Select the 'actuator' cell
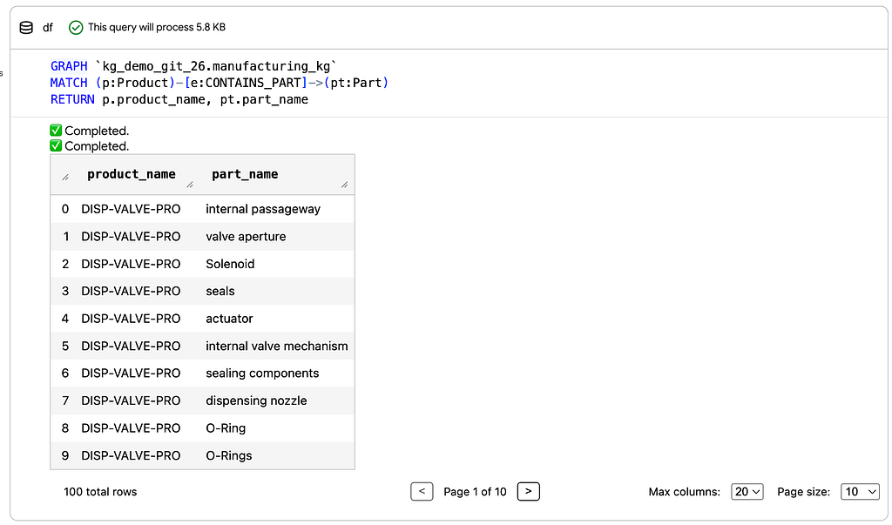This screenshot has width=892, height=525. point(229,319)
